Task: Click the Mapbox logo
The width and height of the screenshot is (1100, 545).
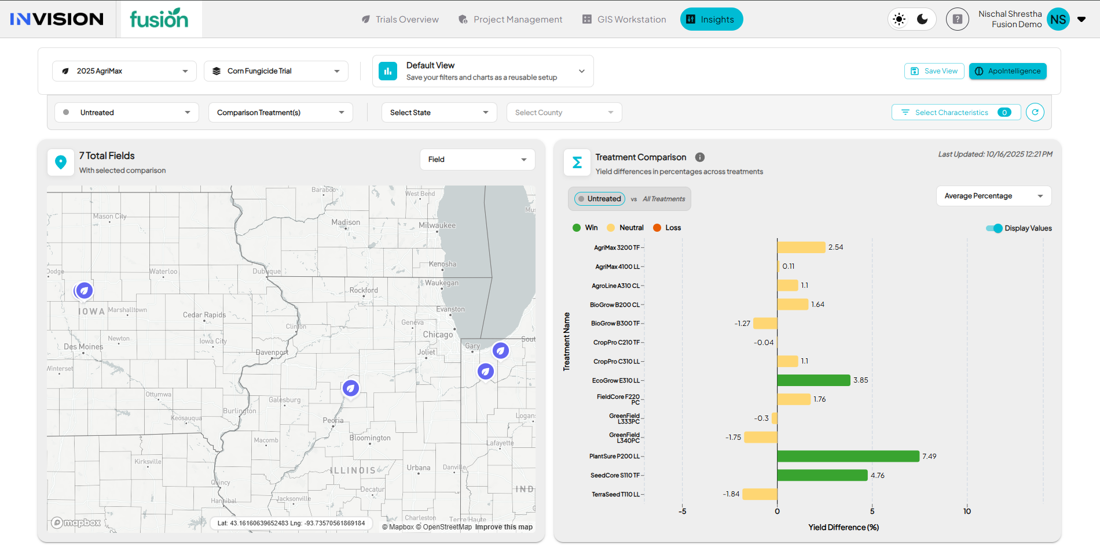Action: coord(76,522)
